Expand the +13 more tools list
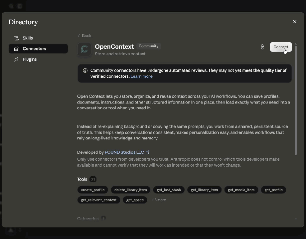 tap(158, 200)
